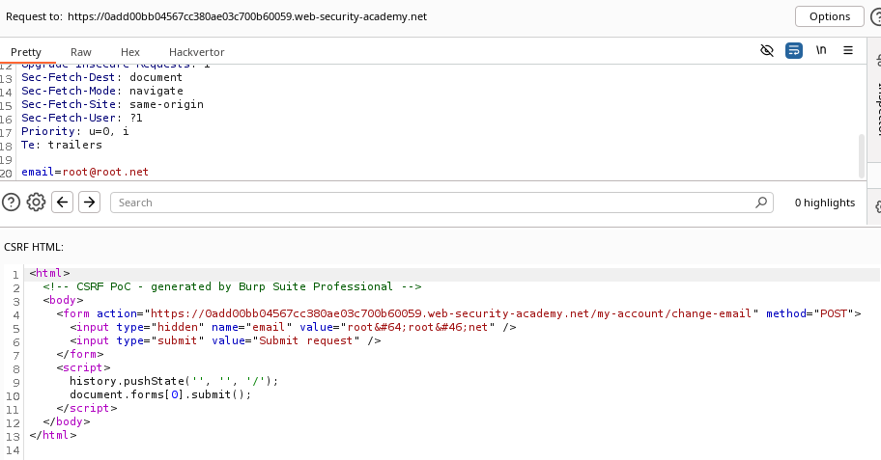Click the 0 highlights label

[x=825, y=203]
